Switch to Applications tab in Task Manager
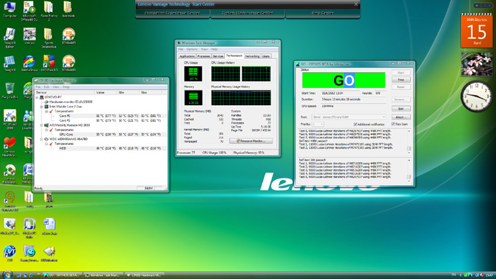This screenshot has width=496, height=279. [x=187, y=56]
